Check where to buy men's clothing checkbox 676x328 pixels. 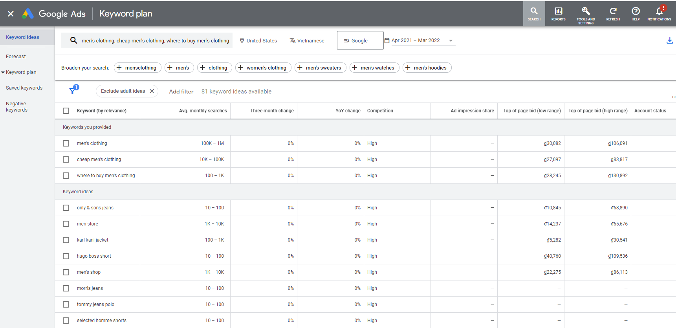pos(66,176)
